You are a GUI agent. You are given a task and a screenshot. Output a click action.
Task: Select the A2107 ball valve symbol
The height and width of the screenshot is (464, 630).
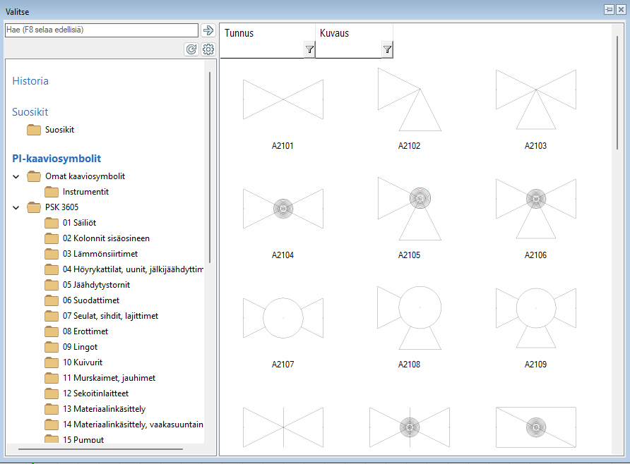pyautogui.click(x=283, y=319)
